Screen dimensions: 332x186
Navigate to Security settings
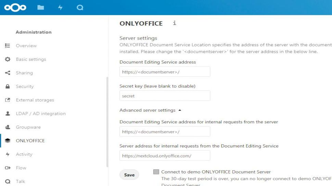(x=25, y=86)
